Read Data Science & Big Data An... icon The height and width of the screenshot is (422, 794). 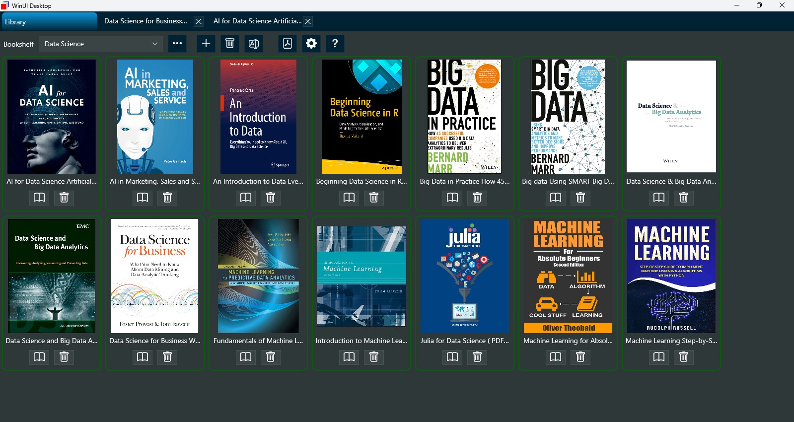tap(659, 198)
